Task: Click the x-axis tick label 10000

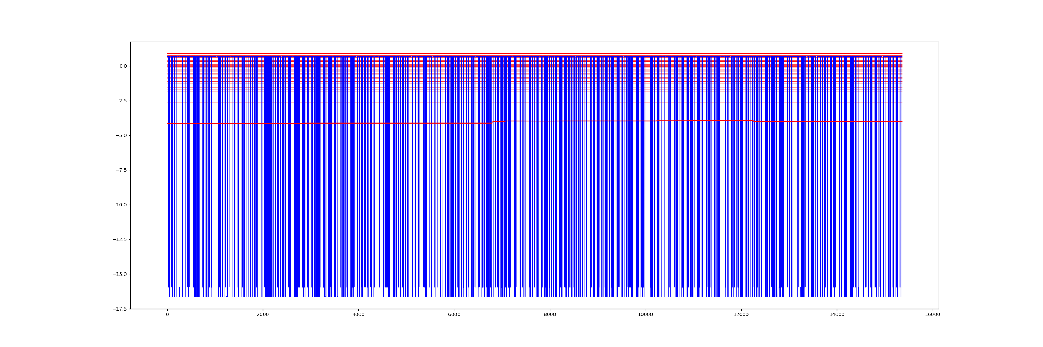Action: point(645,315)
